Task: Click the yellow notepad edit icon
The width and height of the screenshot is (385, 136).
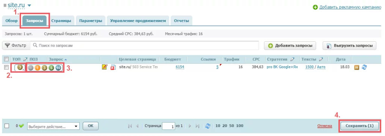Action: tap(105, 67)
